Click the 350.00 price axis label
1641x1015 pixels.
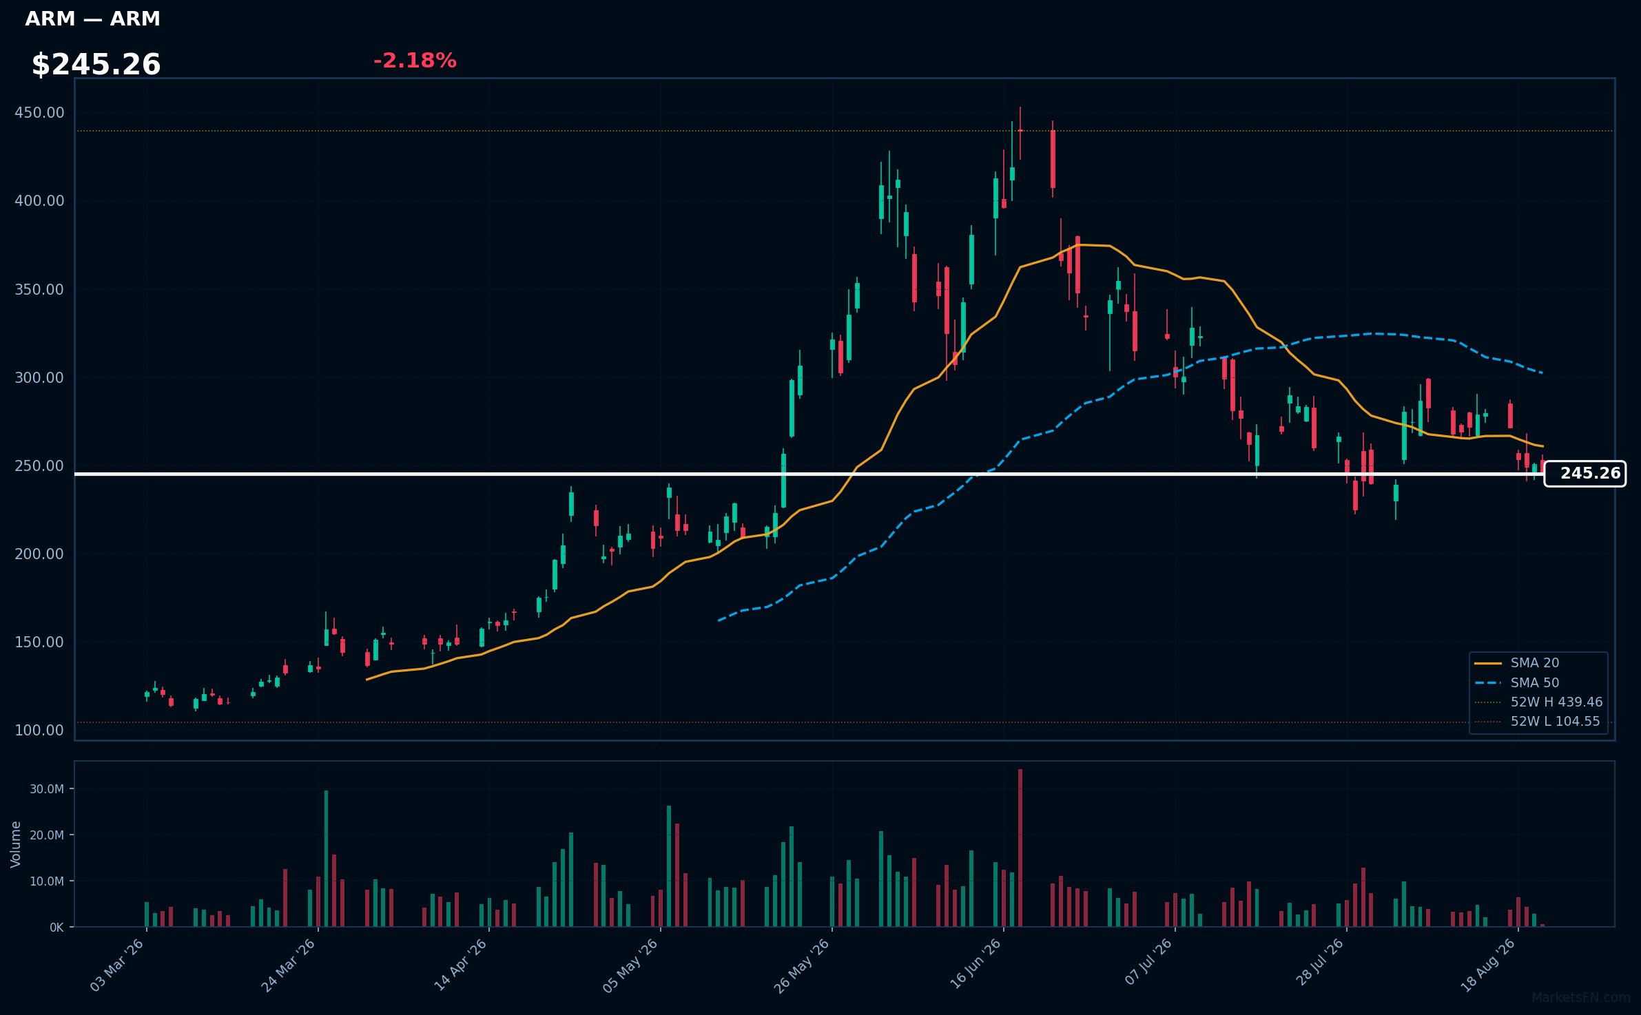[x=39, y=289]
